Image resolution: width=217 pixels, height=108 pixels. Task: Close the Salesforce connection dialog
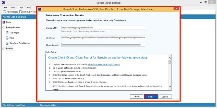(176, 9)
